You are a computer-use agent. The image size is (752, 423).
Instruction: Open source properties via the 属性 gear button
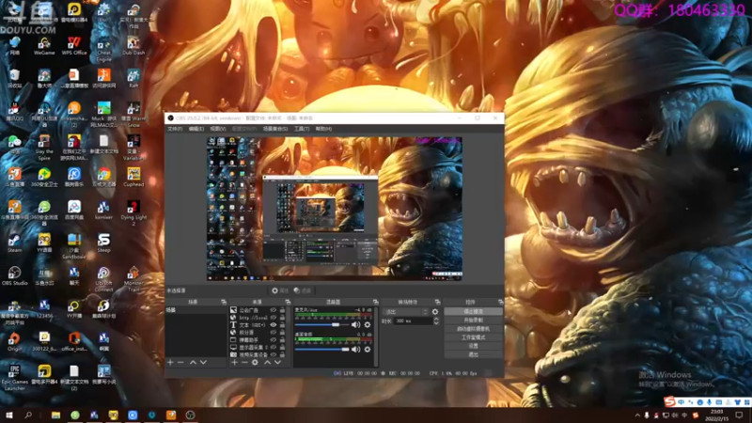pos(279,290)
